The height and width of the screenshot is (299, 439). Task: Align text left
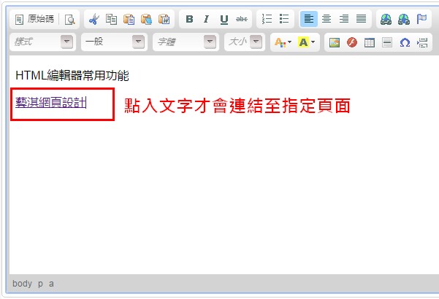[309, 19]
